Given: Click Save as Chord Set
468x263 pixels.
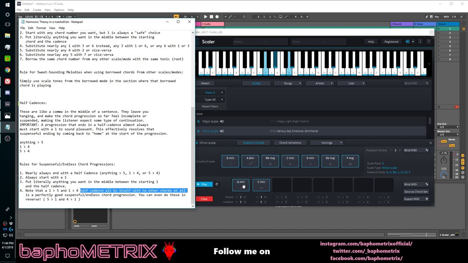Looking at the screenshot, I should (416, 192).
